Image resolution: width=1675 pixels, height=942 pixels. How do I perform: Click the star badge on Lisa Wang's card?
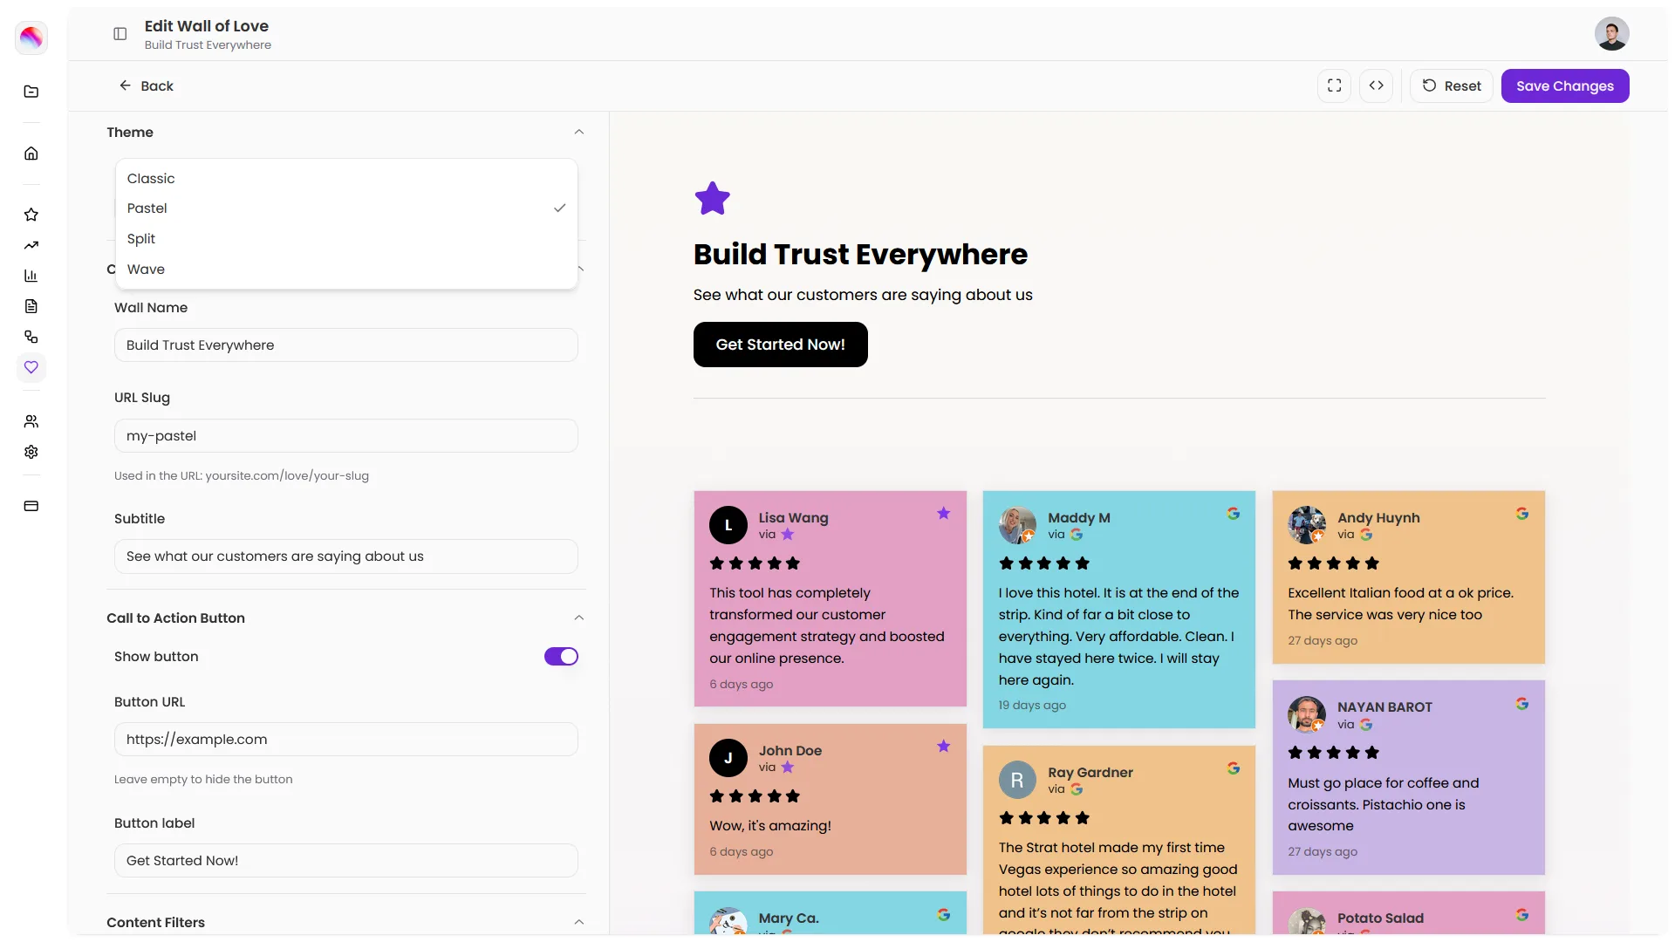pos(943,514)
